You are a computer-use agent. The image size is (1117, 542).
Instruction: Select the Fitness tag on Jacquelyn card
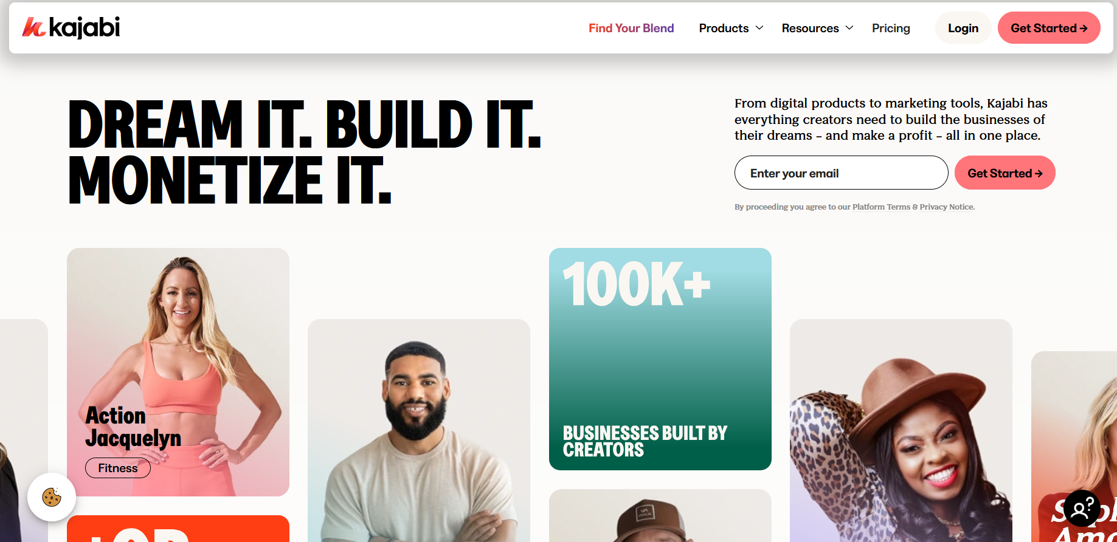click(118, 468)
